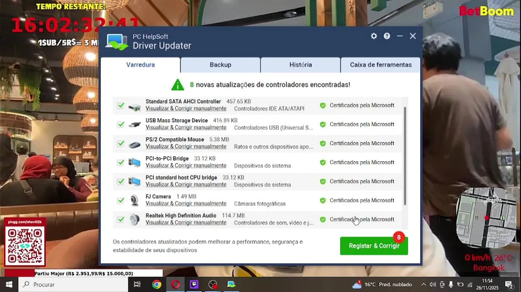Open the Twitch app in the taskbar
Viewport: 521px width, 292px height.
[194, 284]
